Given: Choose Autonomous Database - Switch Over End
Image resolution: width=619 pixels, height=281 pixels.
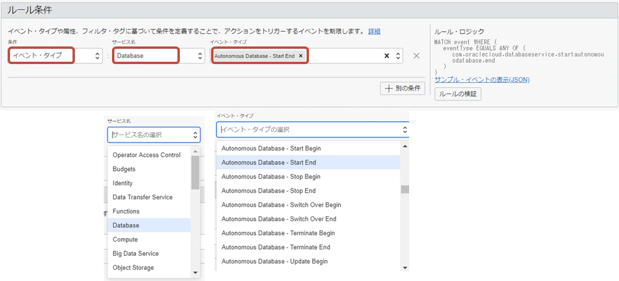Looking at the screenshot, I should [308, 219].
